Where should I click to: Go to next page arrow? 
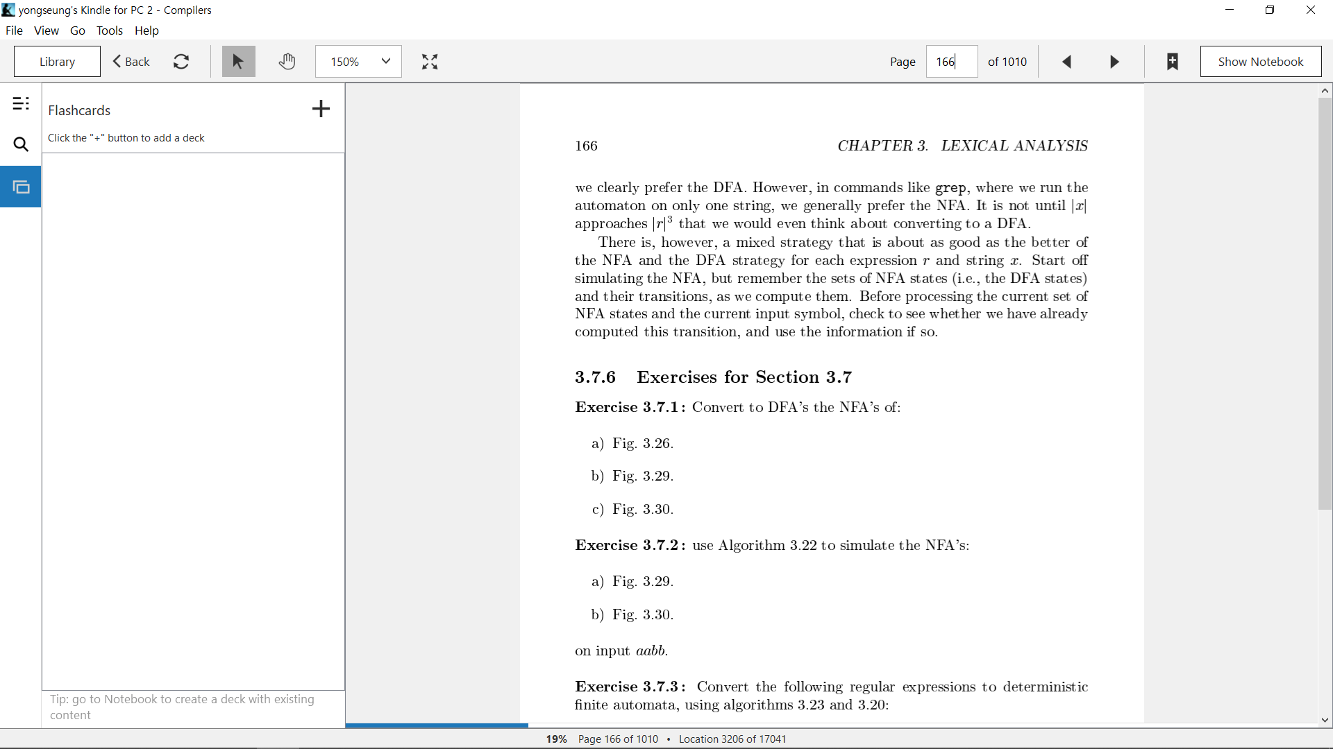coord(1114,62)
